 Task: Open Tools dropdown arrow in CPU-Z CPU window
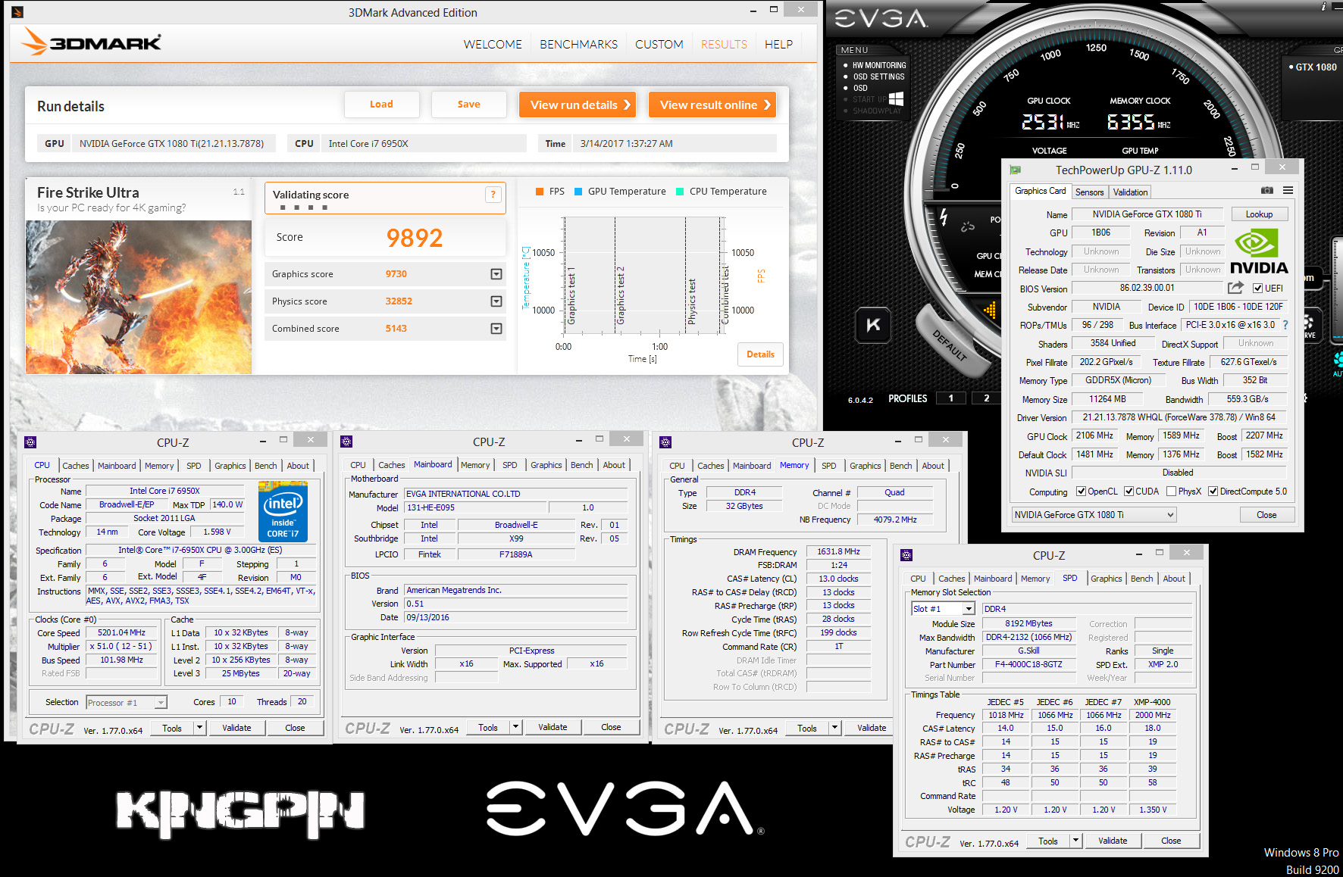(x=199, y=728)
